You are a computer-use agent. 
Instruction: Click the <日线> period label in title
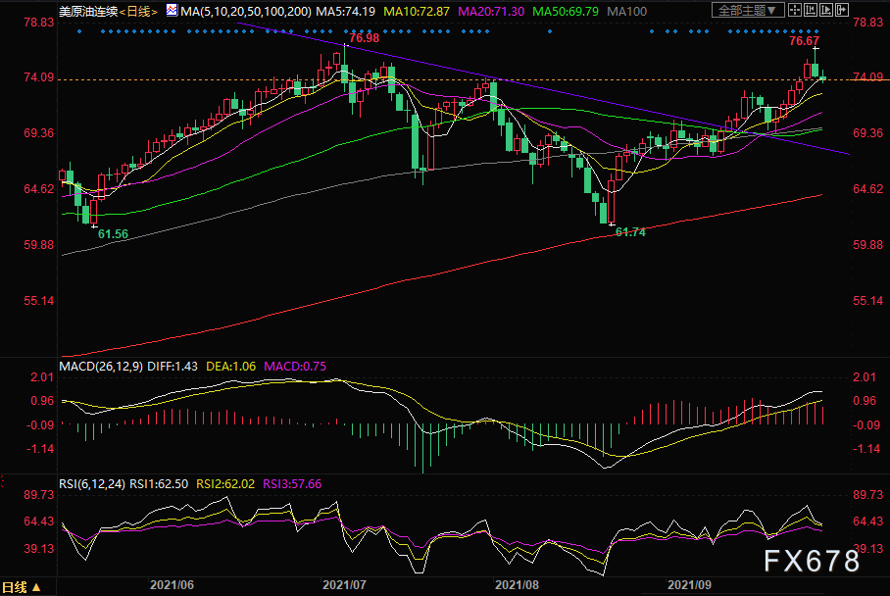(138, 12)
